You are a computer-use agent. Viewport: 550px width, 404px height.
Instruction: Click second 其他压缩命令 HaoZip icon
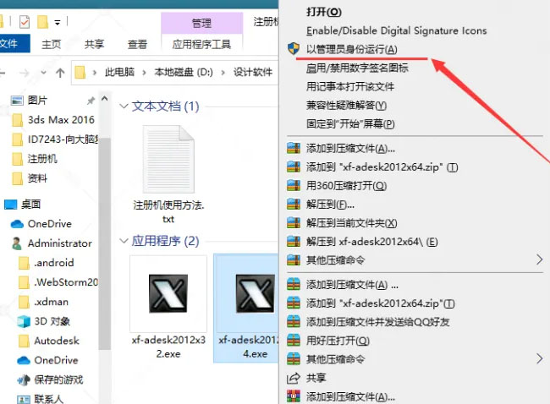pos(294,359)
